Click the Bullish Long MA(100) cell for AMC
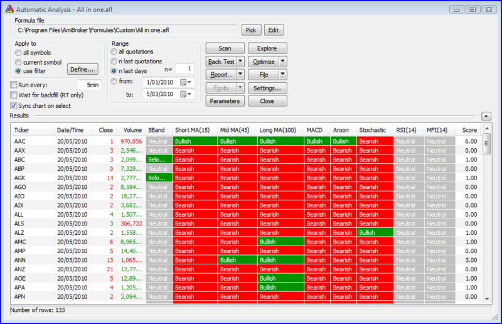 [280, 242]
